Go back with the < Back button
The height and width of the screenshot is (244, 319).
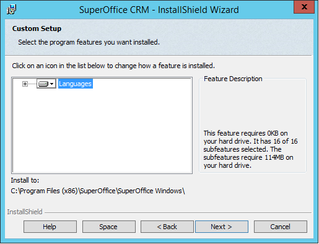[167, 227]
